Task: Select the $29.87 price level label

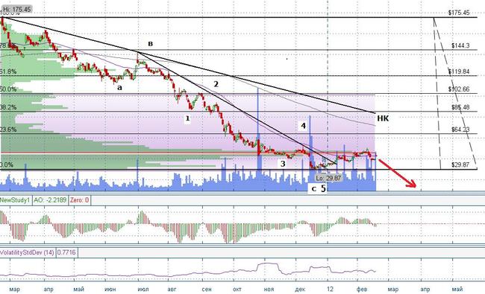Action: coord(460,164)
